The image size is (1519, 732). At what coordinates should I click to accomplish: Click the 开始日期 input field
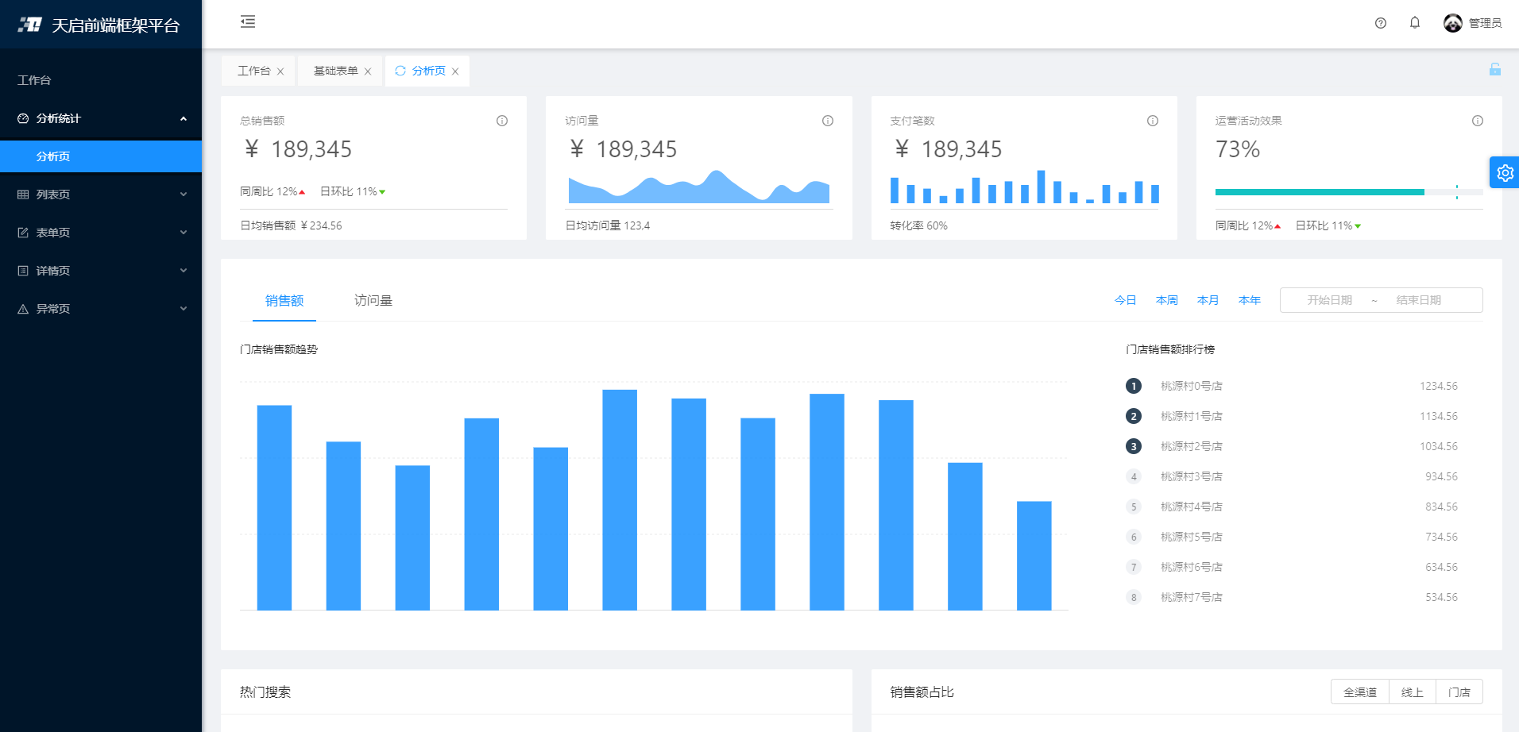tap(1330, 300)
